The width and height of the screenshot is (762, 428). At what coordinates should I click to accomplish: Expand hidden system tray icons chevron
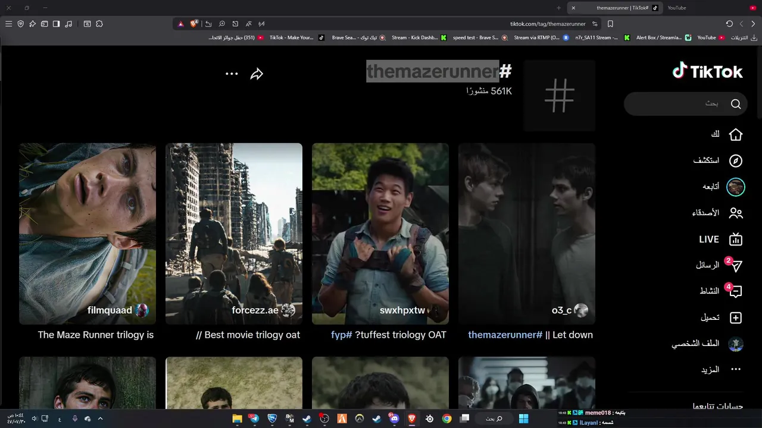coord(100,418)
